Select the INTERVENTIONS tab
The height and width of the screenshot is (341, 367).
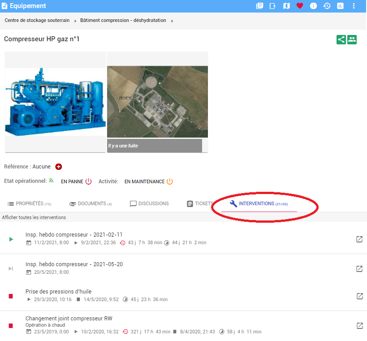tap(259, 203)
